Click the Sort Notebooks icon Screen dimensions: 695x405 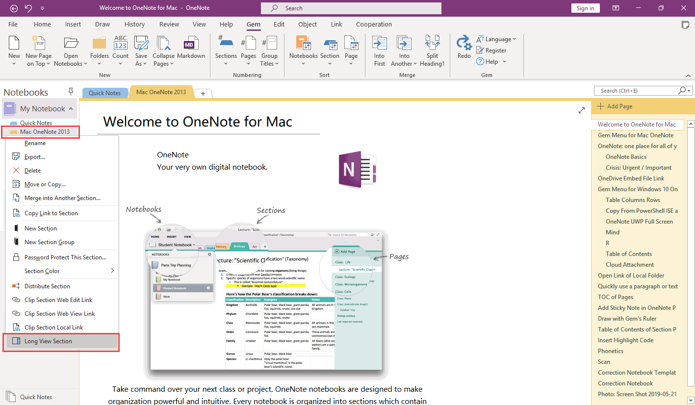point(304,43)
